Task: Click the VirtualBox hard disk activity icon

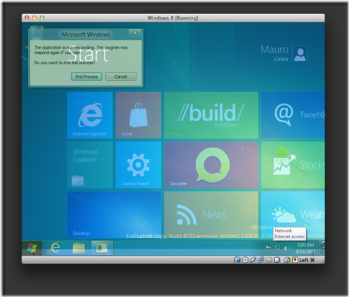Action: 237,260
